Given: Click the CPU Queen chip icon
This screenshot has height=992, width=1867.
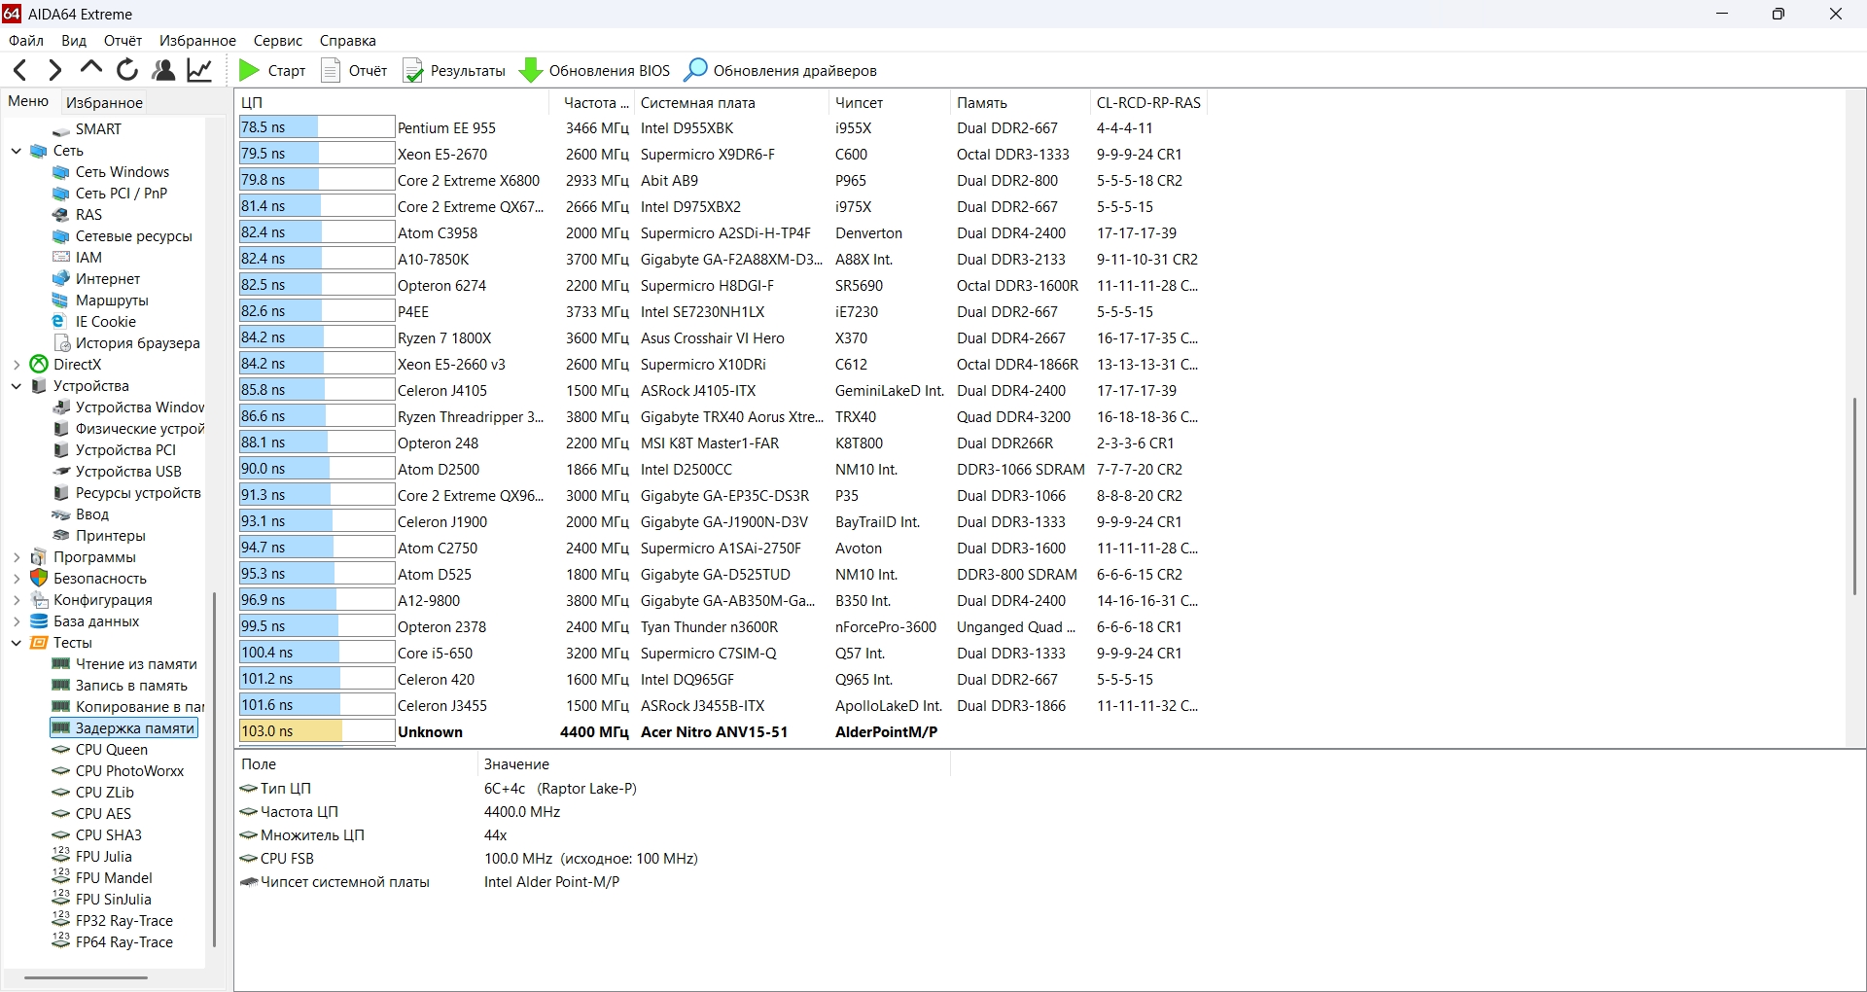Looking at the screenshot, I should pos(61,750).
